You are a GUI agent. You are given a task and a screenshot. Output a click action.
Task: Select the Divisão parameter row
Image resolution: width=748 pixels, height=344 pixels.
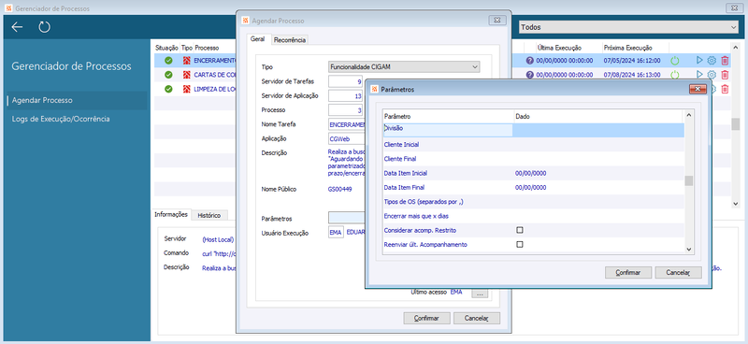pyautogui.click(x=534, y=130)
